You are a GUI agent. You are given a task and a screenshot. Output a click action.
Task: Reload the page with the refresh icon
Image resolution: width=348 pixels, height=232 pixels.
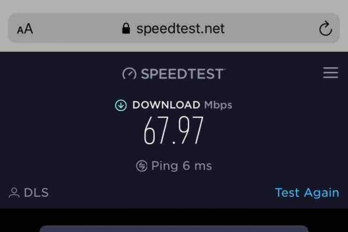pos(325,28)
